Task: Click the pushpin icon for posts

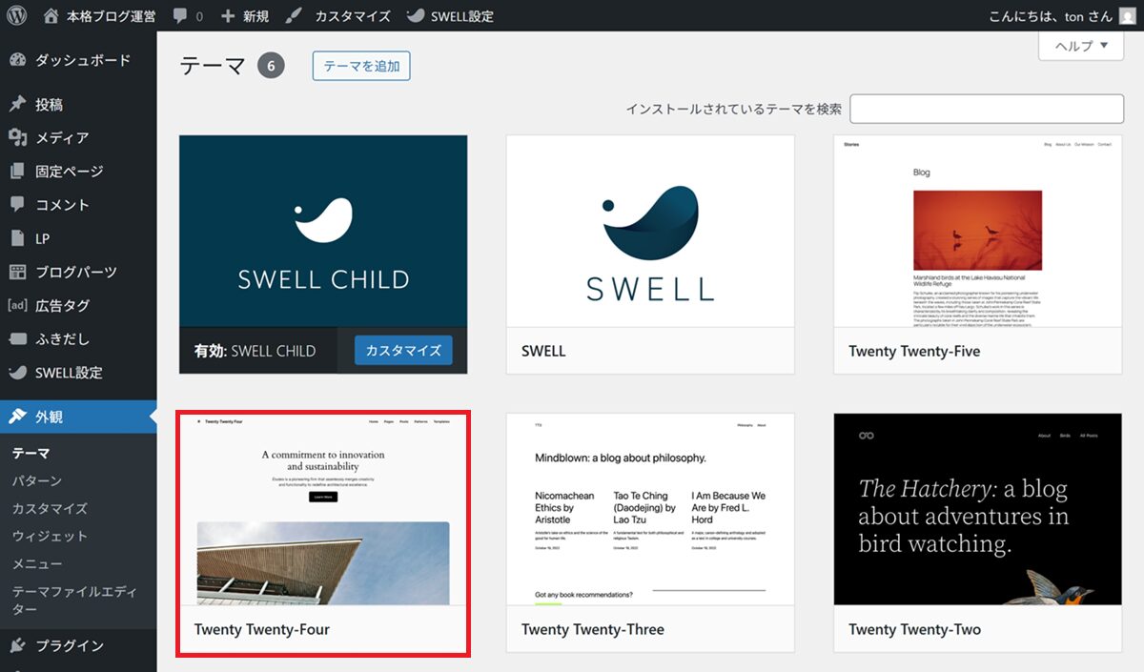Action: point(17,105)
